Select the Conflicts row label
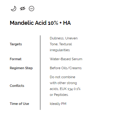 17,86
